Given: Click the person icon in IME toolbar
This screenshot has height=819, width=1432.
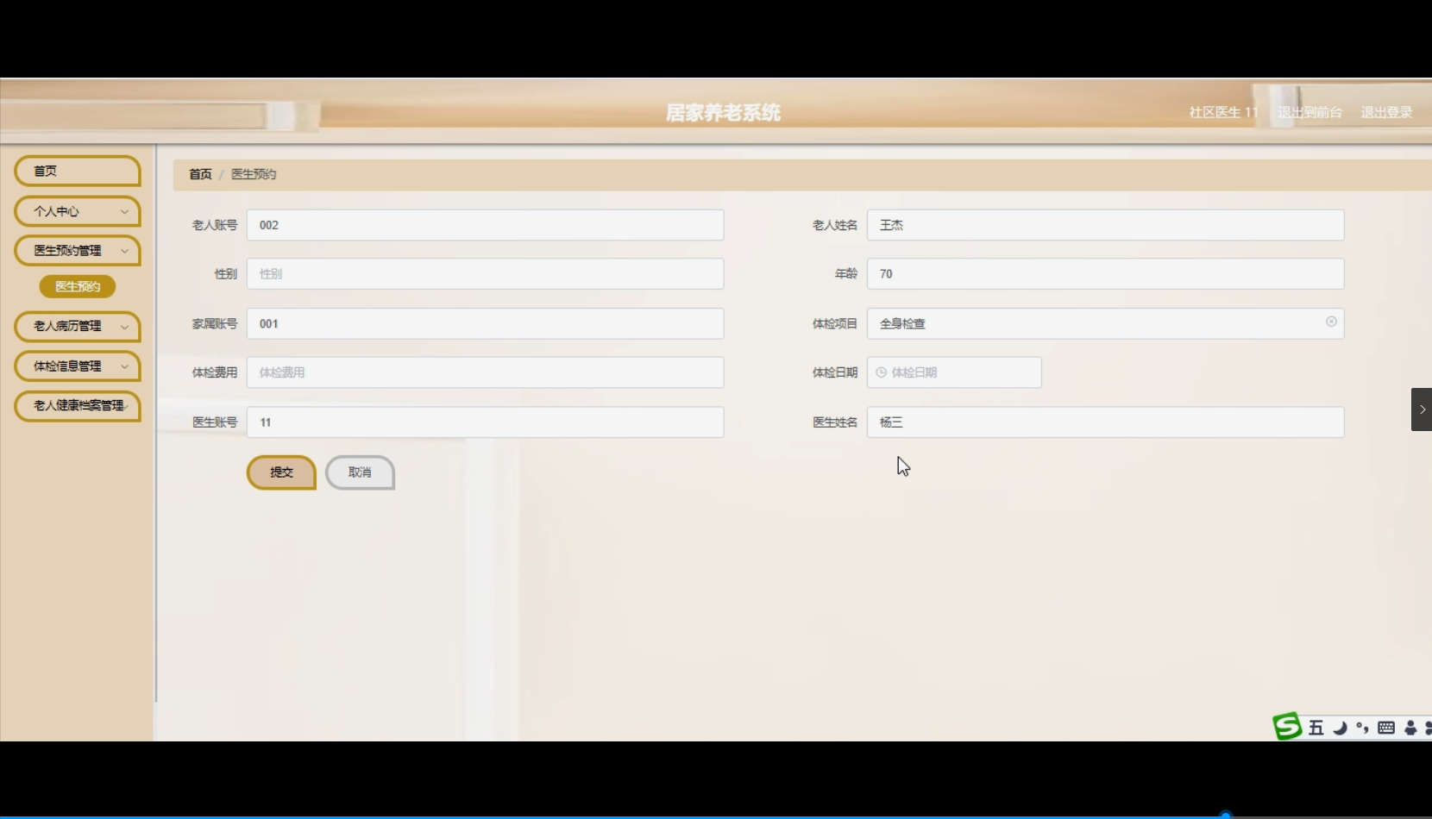Looking at the screenshot, I should click(1410, 728).
